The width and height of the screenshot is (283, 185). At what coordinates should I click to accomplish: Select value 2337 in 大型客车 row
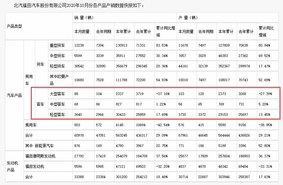pos(120,94)
